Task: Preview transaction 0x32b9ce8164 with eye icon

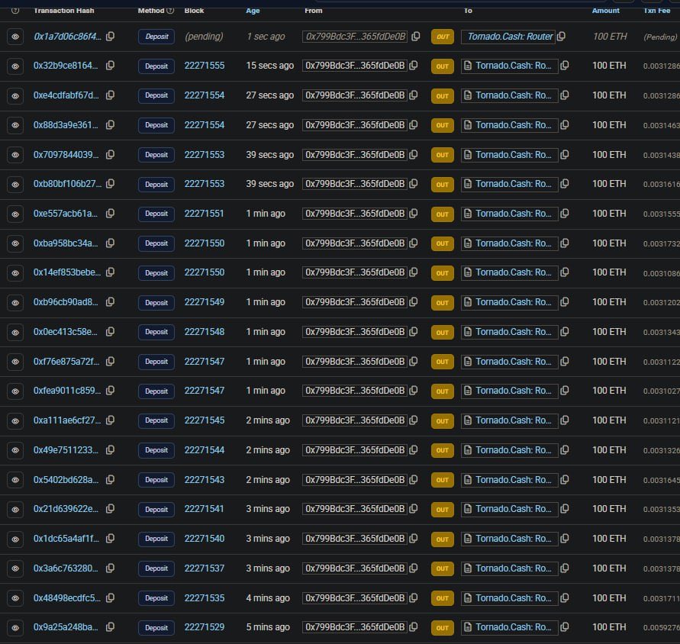Action: click(x=15, y=66)
